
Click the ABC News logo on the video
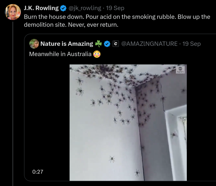click(x=180, y=69)
